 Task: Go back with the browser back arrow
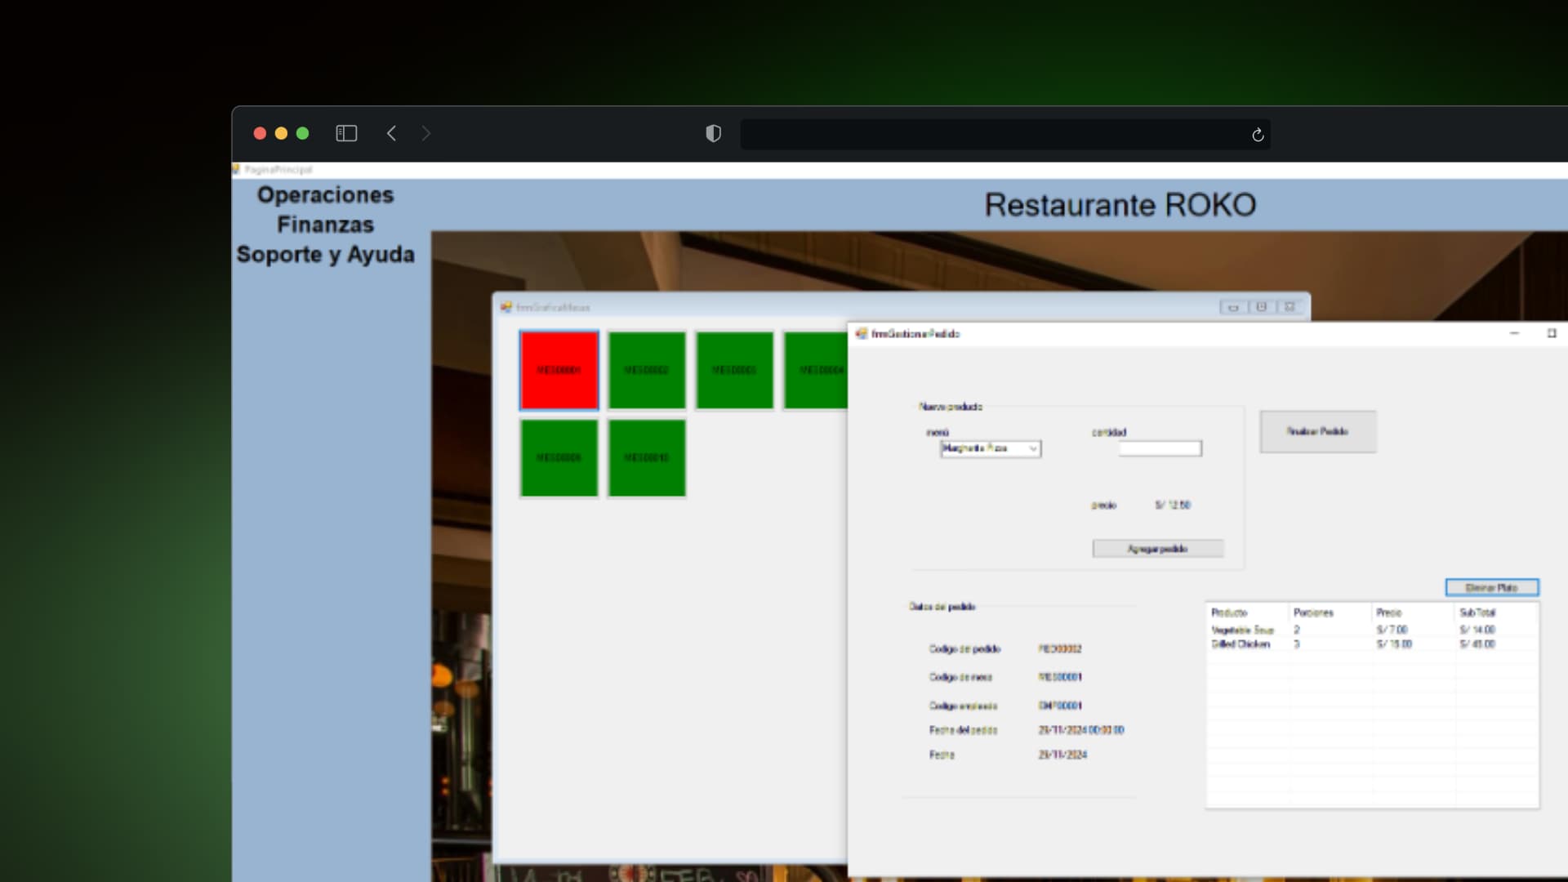391,133
